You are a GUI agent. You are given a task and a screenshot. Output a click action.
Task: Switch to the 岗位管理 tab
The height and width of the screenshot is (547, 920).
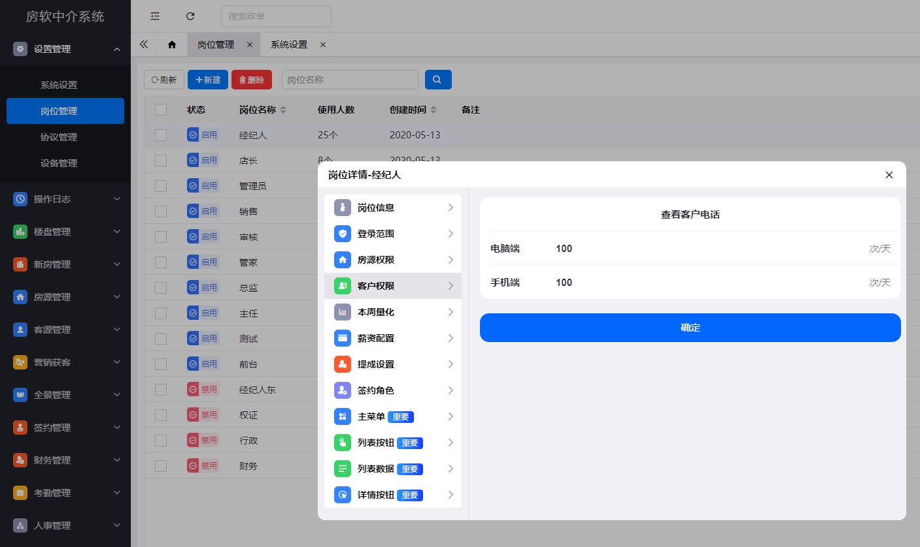216,44
